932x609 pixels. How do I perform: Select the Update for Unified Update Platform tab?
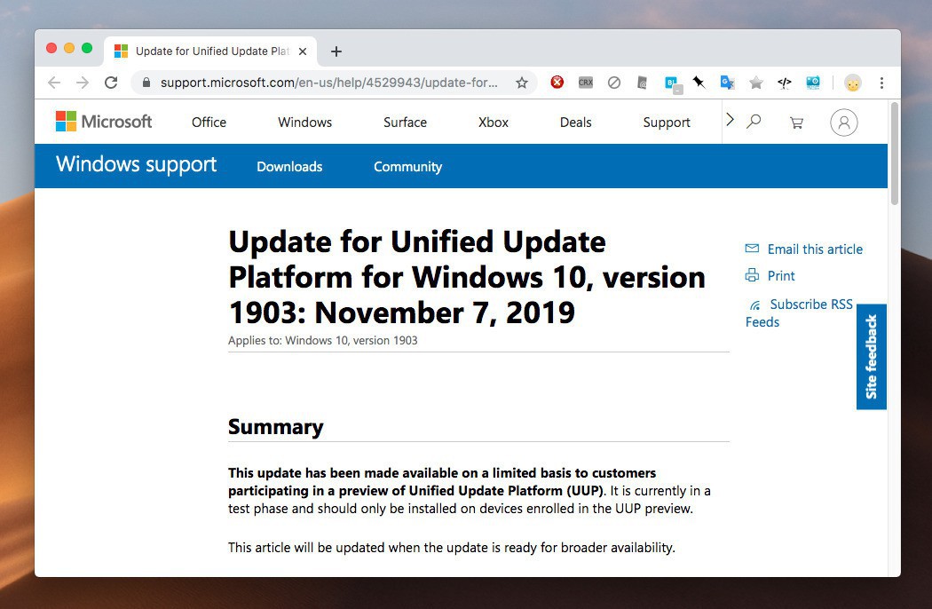210,51
